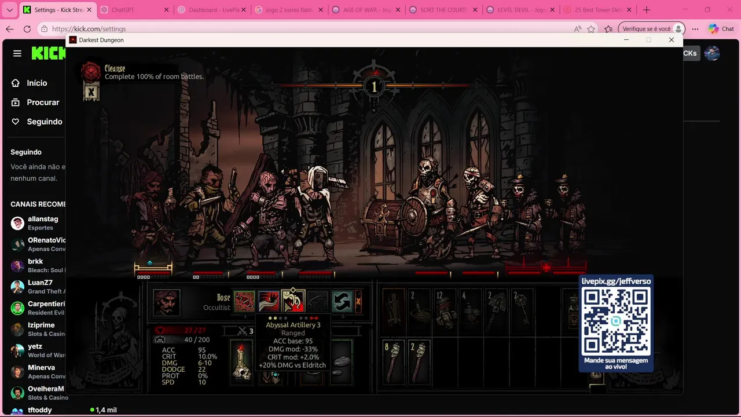Viewport: 741px width, 417px height.
Task: Switch to the Dashboard - LivePix tab
Action: tap(211, 10)
